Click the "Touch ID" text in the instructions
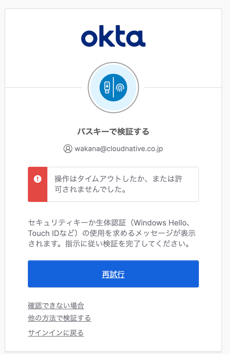 [x=42, y=233]
